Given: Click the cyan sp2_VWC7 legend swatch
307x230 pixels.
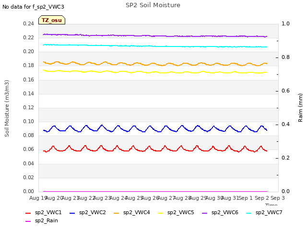Looking at the screenshot, I should pyautogui.click(x=248, y=213).
